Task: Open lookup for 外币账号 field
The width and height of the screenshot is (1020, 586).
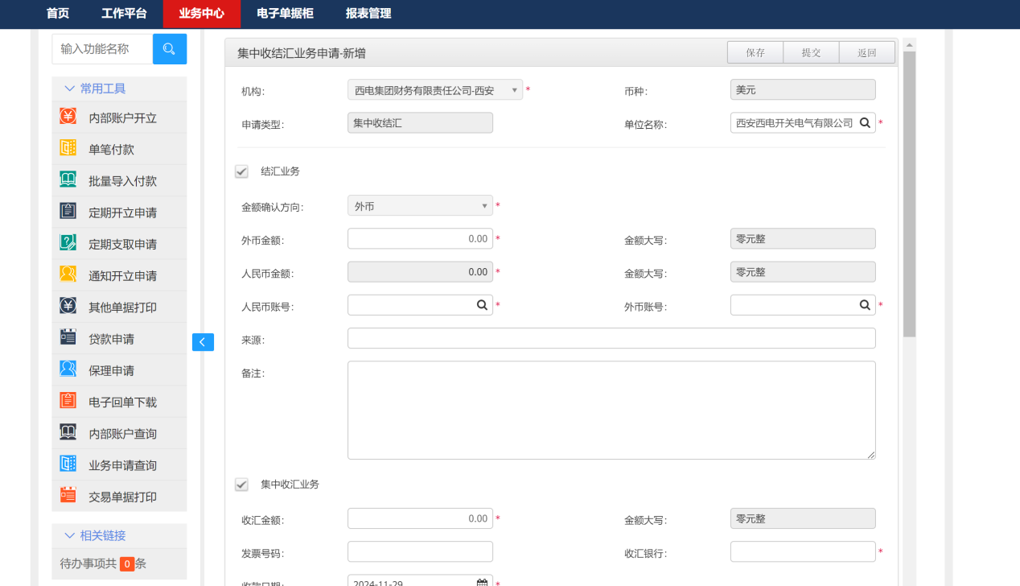Action: coord(865,305)
